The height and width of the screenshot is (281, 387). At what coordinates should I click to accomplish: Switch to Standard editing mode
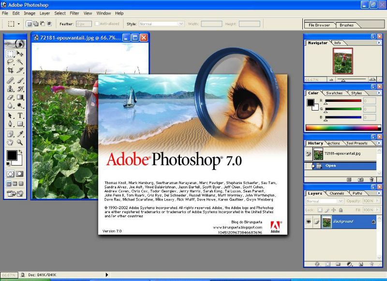pos(10,174)
